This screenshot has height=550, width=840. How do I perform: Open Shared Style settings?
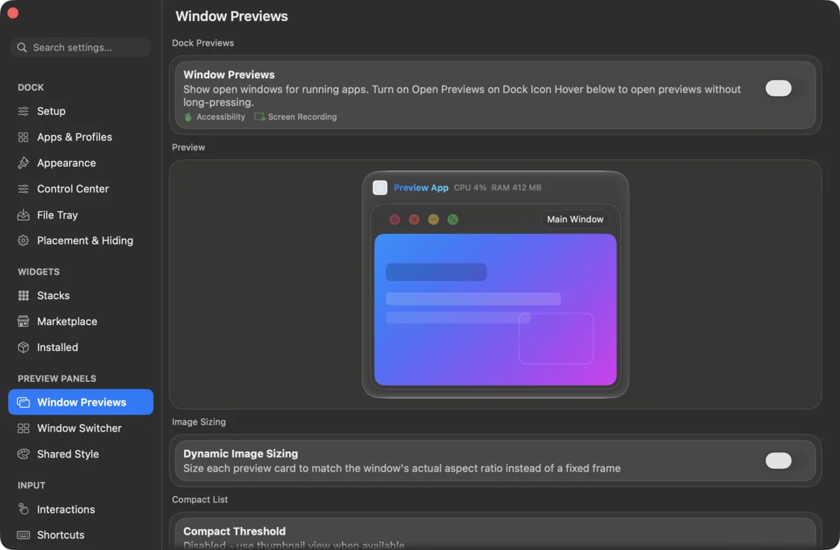[x=80, y=454]
